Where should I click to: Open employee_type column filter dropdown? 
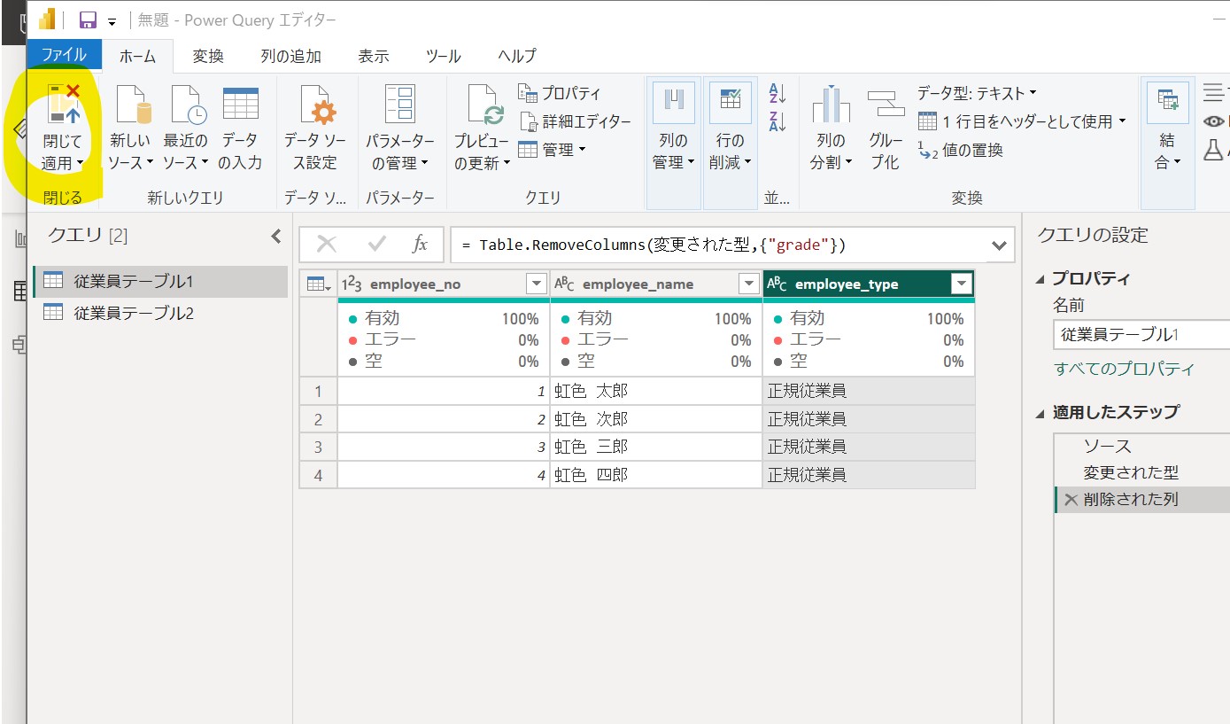961,284
